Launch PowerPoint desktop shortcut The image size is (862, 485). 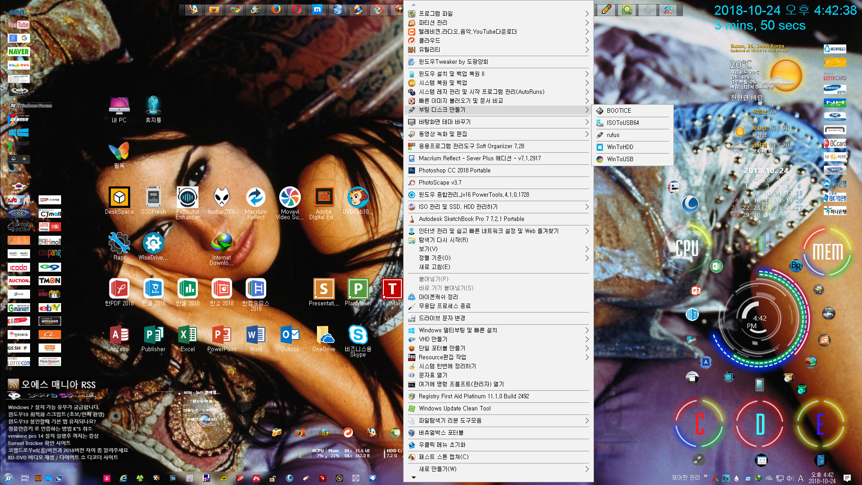point(221,338)
